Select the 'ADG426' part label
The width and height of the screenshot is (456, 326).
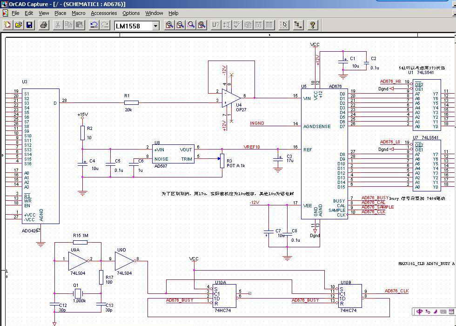pos(30,231)
